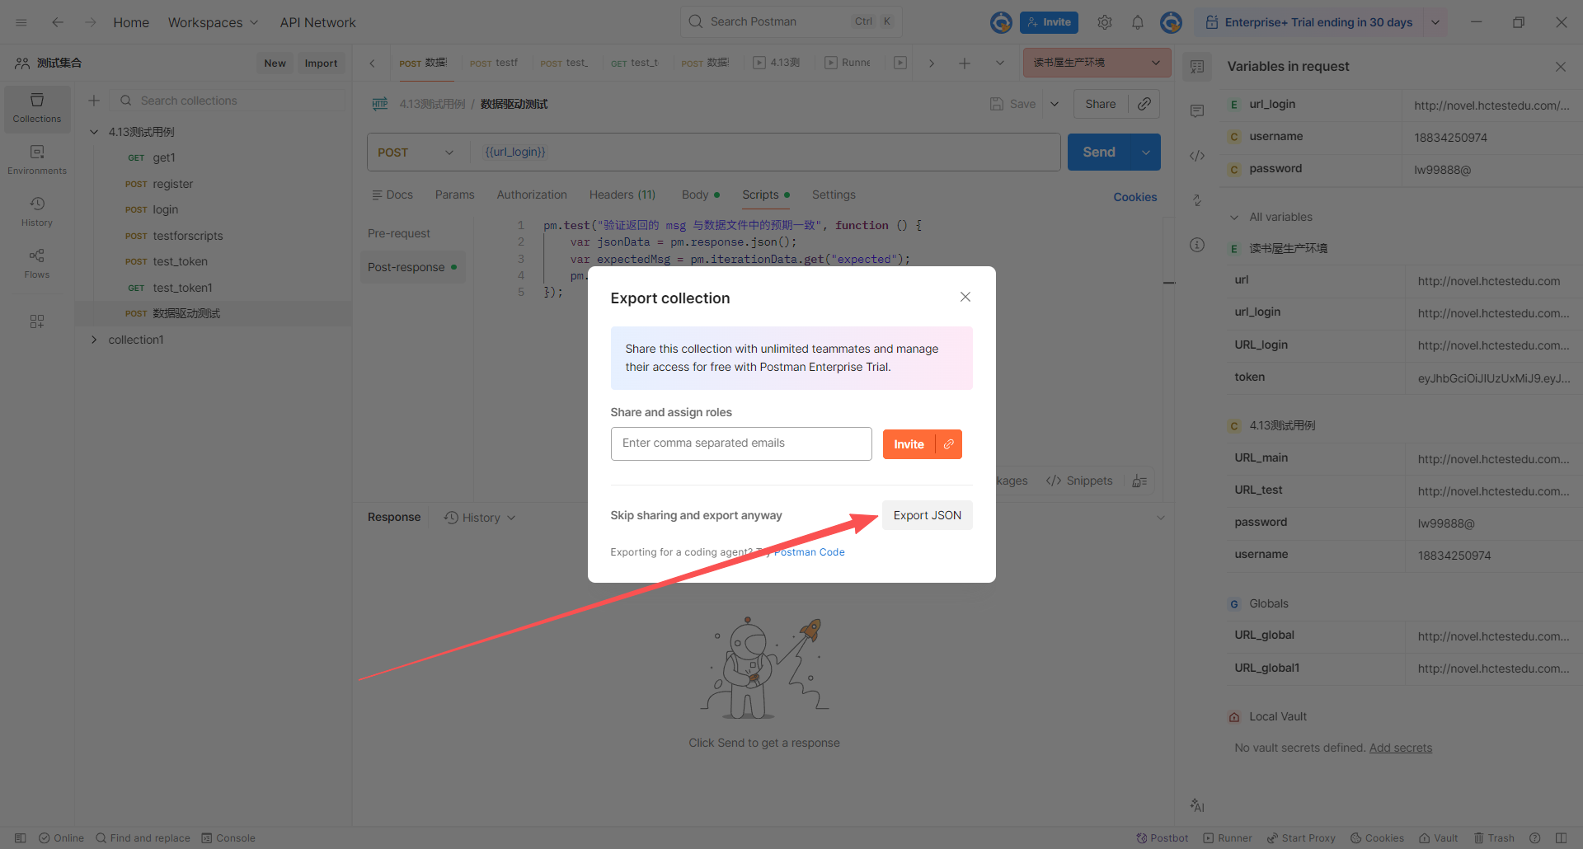Expand the collection1 folder
This screenshot has height=849, width=1583.
(x=94, y=340)
